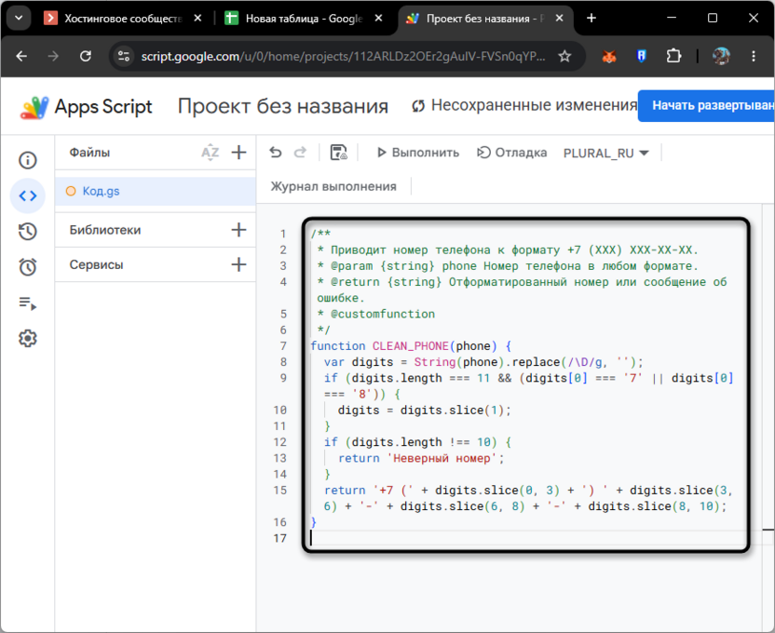Open browser Extensions puzzle icon
Image resolution: width=775 pixels, height=633 pixels.
pyautogui.click(x=673, y=56)
